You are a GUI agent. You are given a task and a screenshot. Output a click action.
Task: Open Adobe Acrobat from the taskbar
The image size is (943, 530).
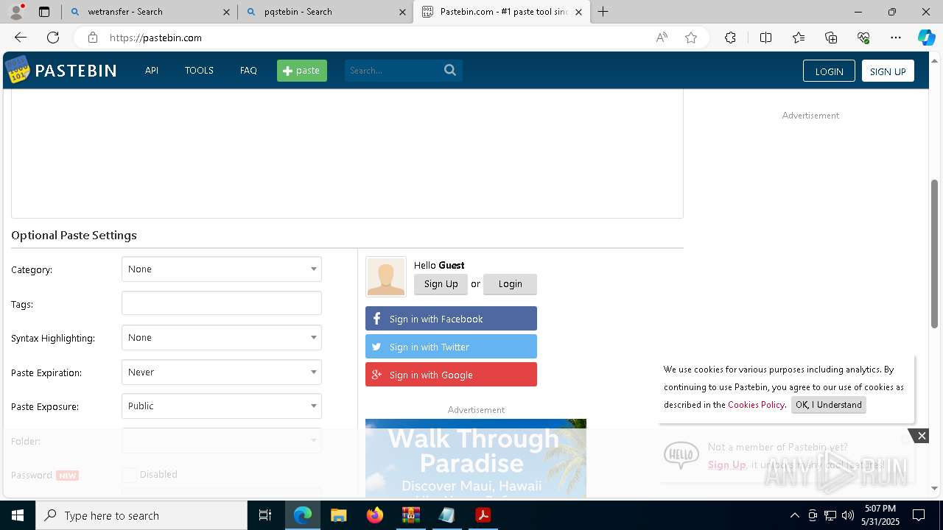[x=483, y=515]
